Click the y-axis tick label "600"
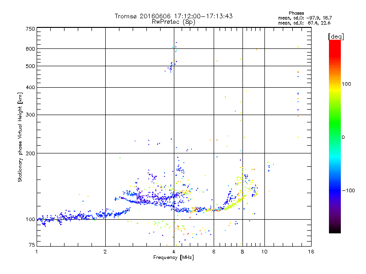 click(x=30, y=49)
